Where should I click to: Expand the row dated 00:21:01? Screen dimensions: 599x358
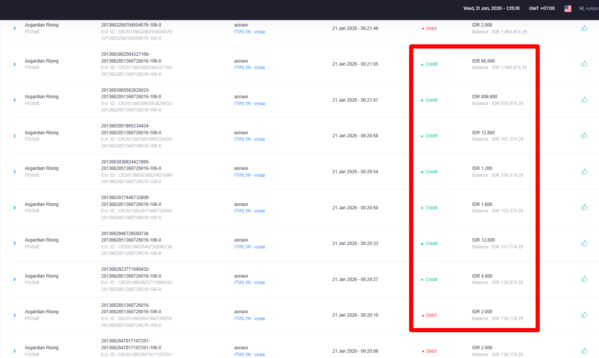tap(14, 100)
